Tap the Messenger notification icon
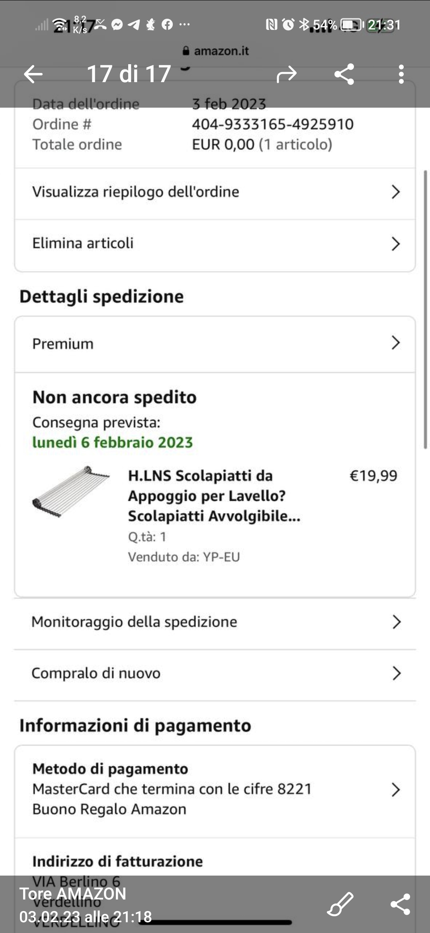The image size is (430, 933). [117, 25]
